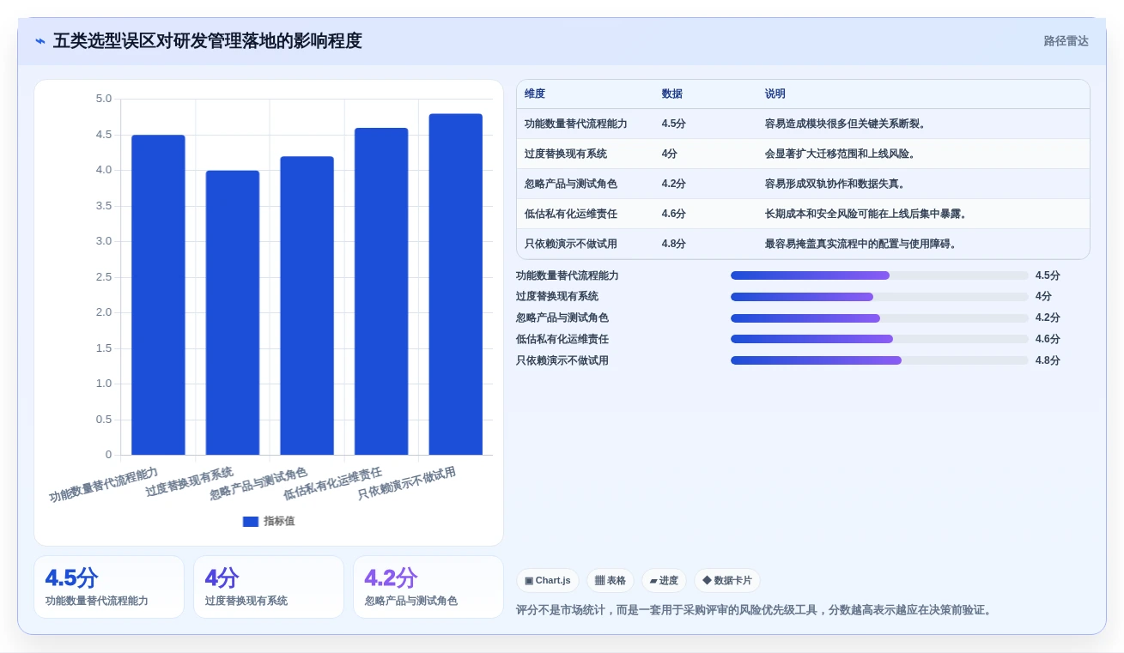
Task: Click the x-axis label 功能数量替代流程能力
Action: tap(104, 485)
